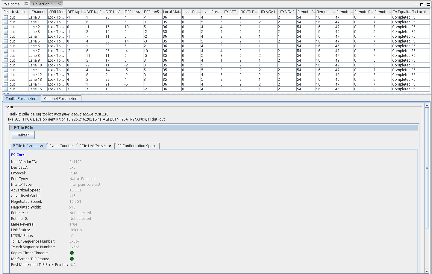Check the Pin box for Lane 7
Screen dimensions: 432x274
point(6,51)
